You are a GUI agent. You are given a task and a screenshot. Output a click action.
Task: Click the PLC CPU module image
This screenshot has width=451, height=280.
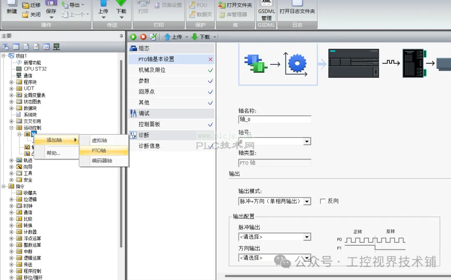354,63
